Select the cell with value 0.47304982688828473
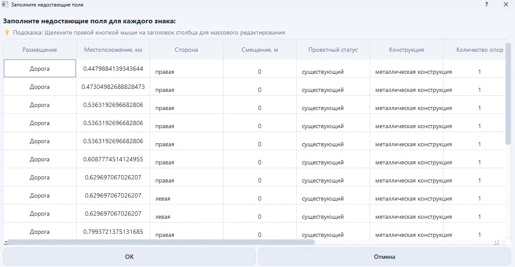The image size is (515, 267). tap(113, 87)
